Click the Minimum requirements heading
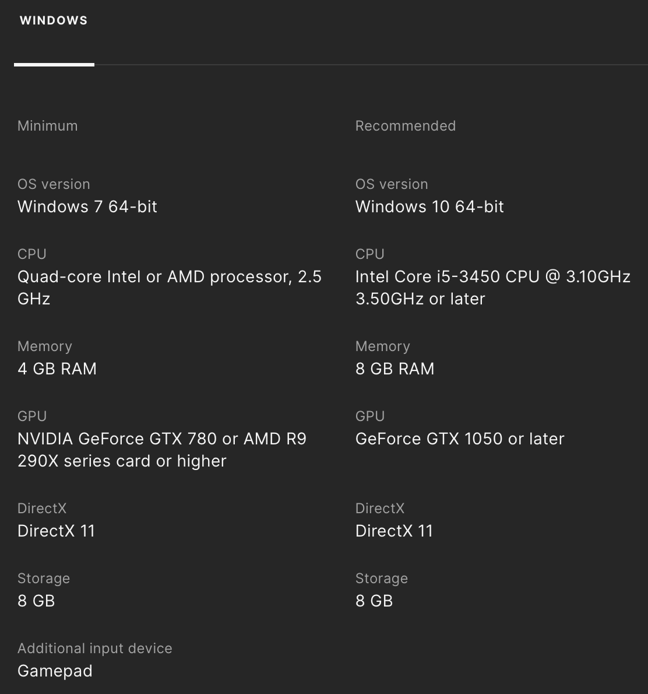The image size is (648, 694). click(47, 126)
